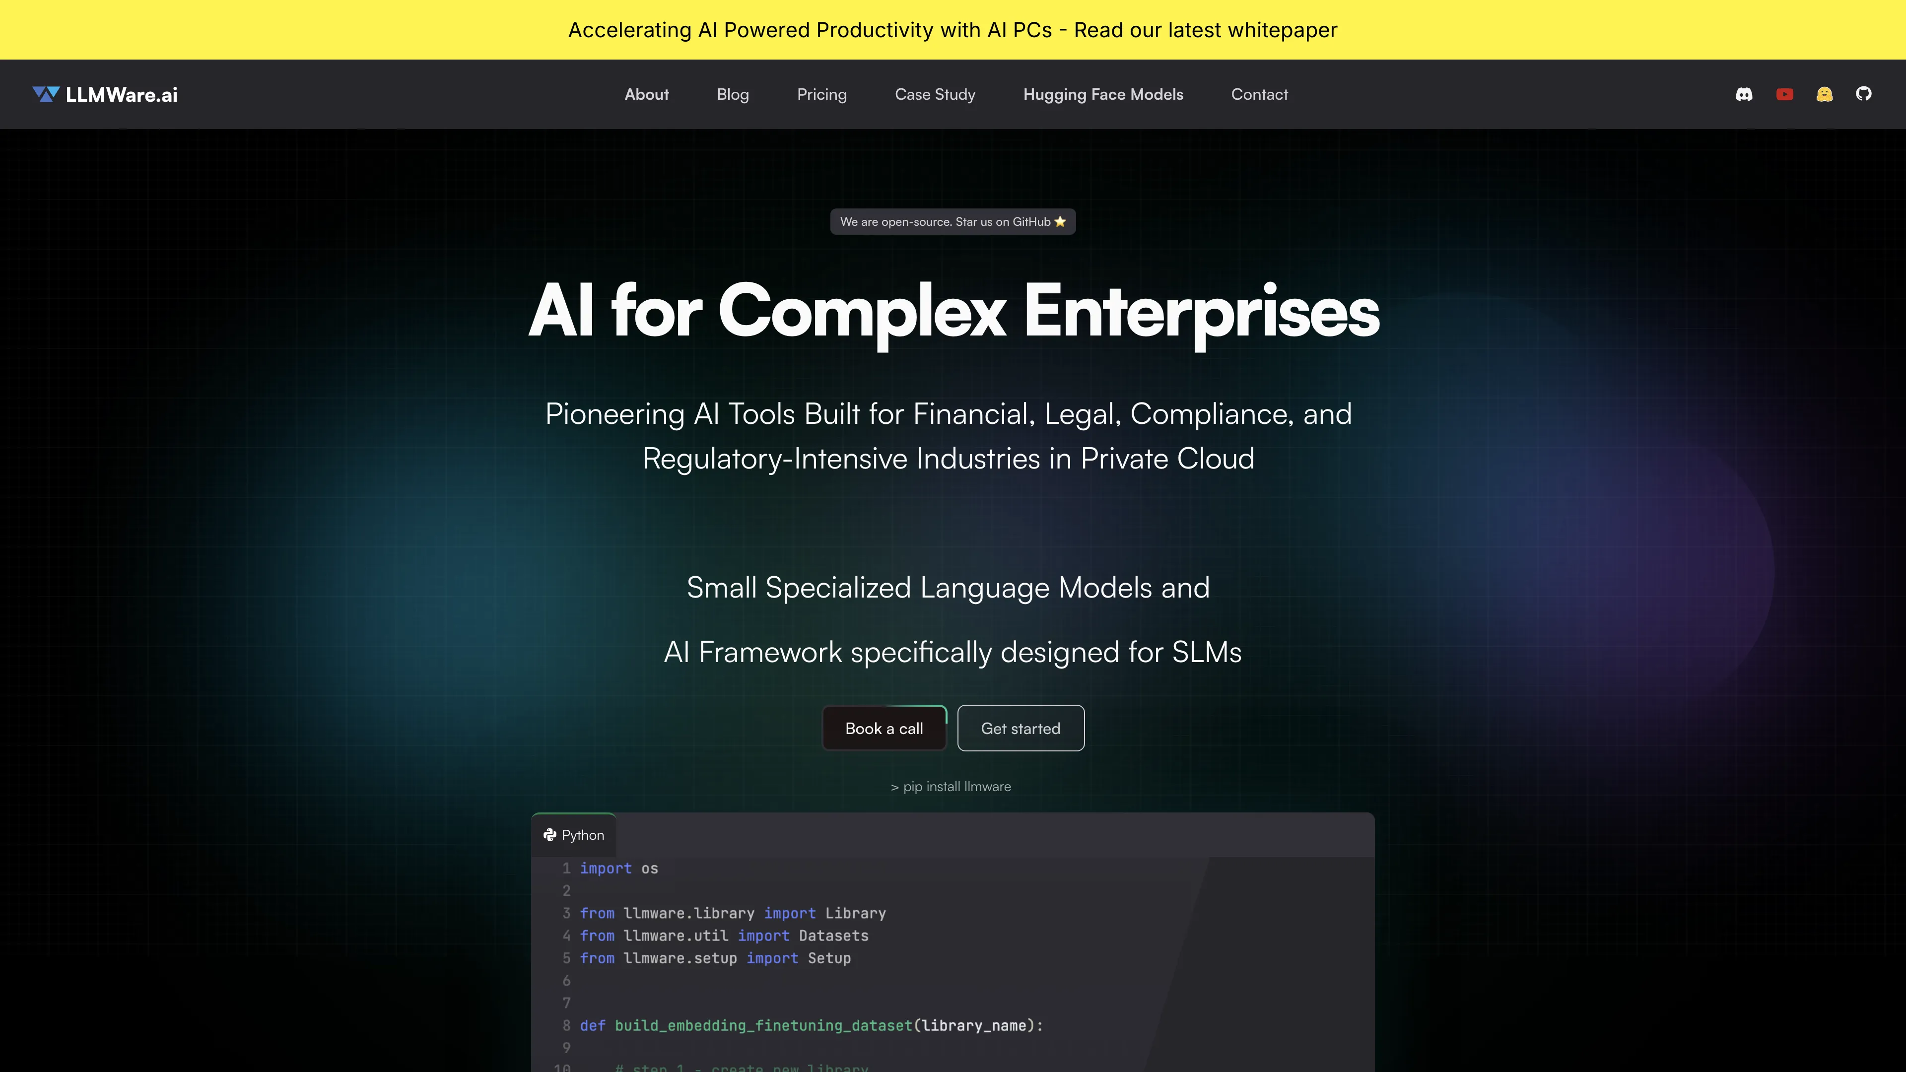The image size is (1906, 1072).
Task: Open the GitHub icon link
Action: [1864, 93]
